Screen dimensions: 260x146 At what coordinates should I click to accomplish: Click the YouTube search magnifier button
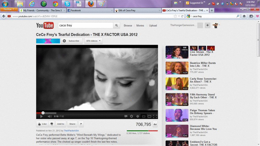click(116, 25)
